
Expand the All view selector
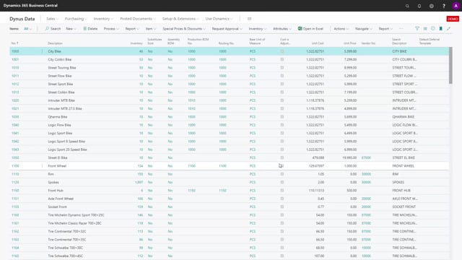point(27,29)
